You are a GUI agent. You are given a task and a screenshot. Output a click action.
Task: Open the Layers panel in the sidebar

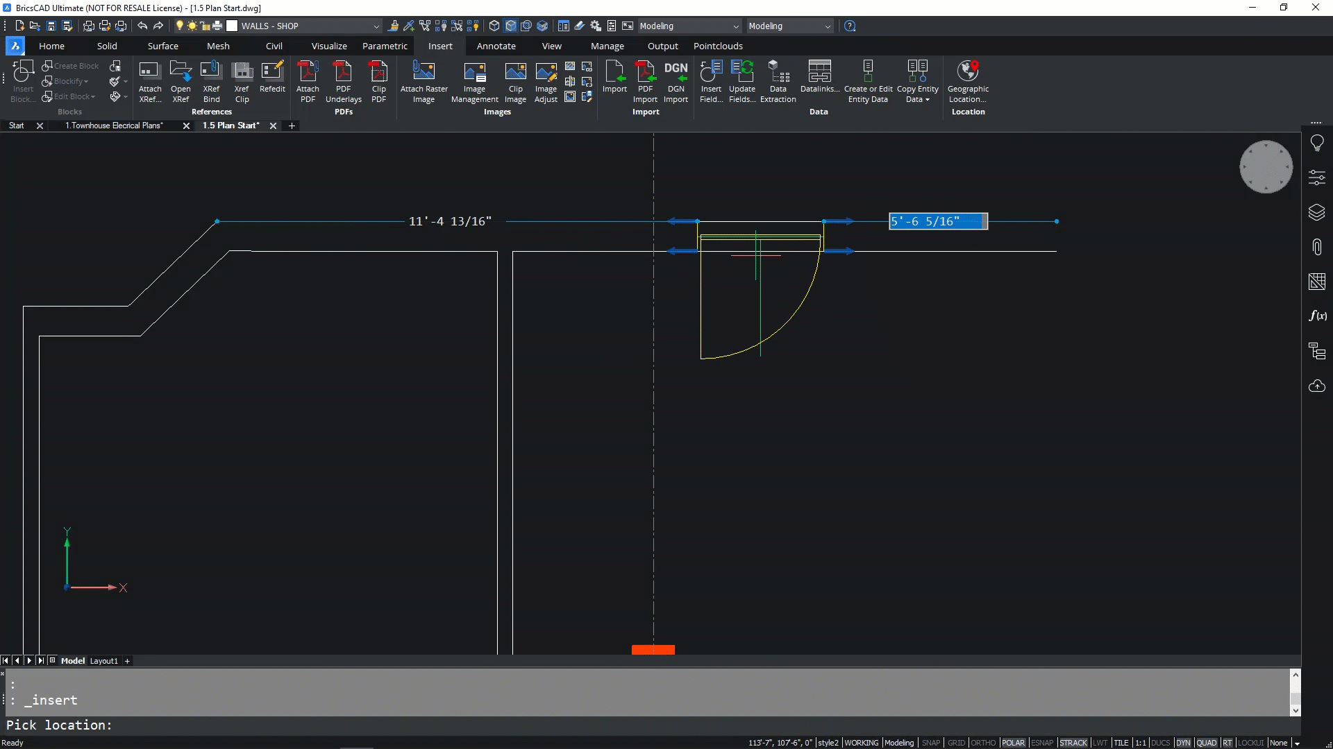click(x=1317, y=212)
